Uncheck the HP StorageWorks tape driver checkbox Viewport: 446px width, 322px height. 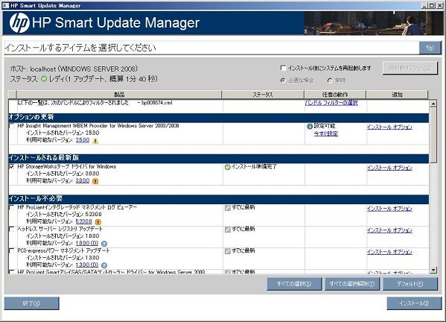point(12,167)
